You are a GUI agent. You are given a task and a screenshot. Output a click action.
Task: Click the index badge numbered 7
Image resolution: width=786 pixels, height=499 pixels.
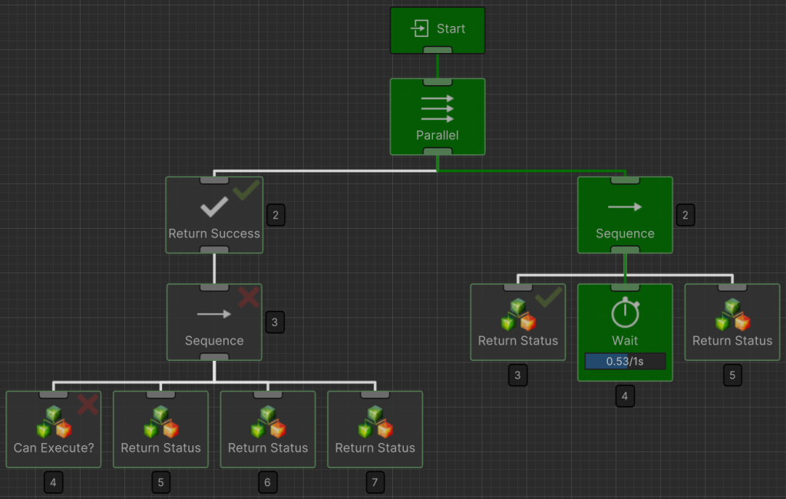(x=375, y=483)
